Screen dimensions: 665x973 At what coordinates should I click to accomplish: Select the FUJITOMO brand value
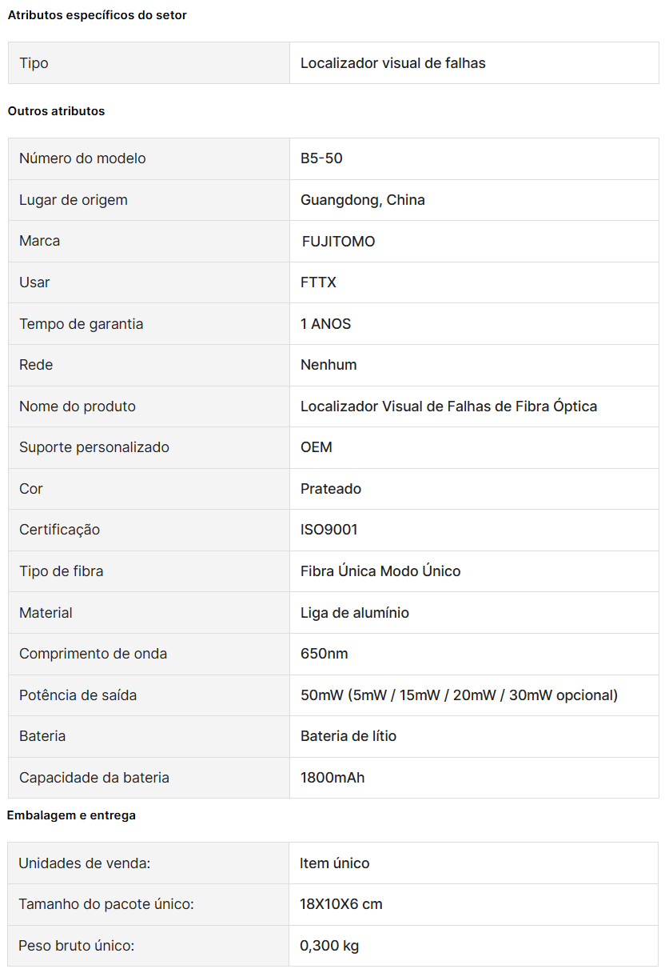[338, 242]
